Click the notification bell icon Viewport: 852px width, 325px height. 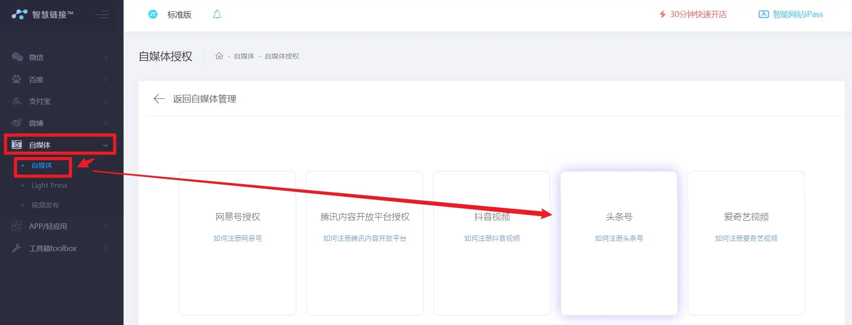click(217, 14)
